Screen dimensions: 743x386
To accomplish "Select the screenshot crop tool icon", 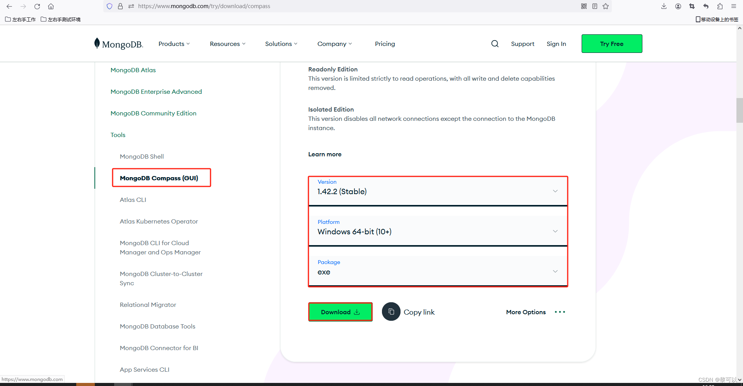I will (x=692, y=7).
